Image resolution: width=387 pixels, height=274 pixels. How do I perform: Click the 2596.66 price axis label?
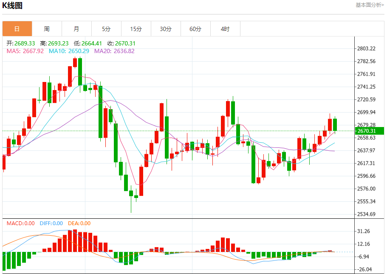366,176
